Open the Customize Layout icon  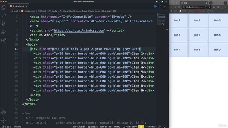click(x=166, y=1)
